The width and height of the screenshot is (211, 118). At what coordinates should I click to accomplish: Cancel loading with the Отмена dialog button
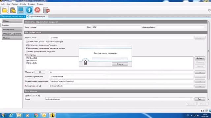tap(120, 64)
